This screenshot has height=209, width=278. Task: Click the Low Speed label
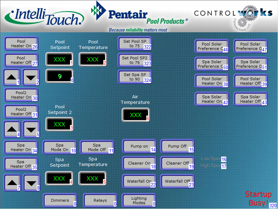[211, 159]
